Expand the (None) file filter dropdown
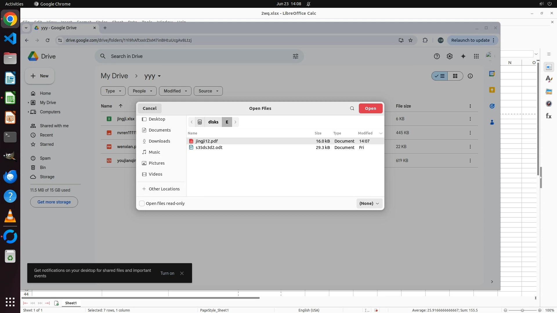This screenshot has height=313, width=557. tap(369, 203)
